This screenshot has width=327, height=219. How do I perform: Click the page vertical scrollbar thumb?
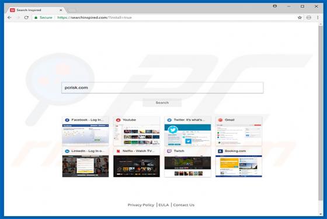321,114
